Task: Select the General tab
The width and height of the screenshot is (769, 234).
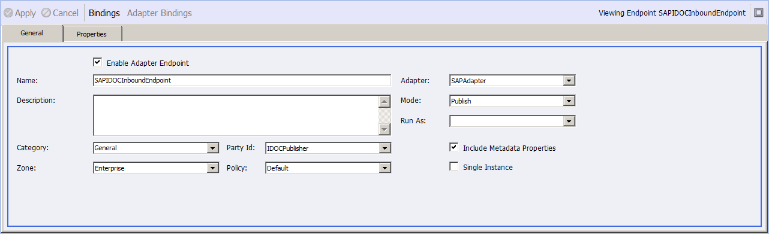Action: coord(32,34)
